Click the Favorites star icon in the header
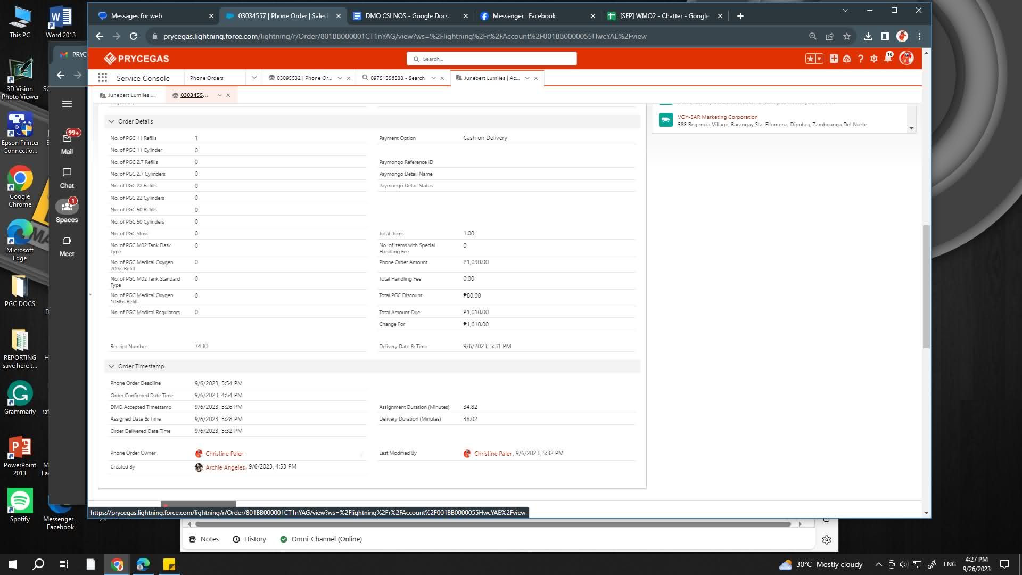Viewport: 1022px width, 575px height. (810, 59)
